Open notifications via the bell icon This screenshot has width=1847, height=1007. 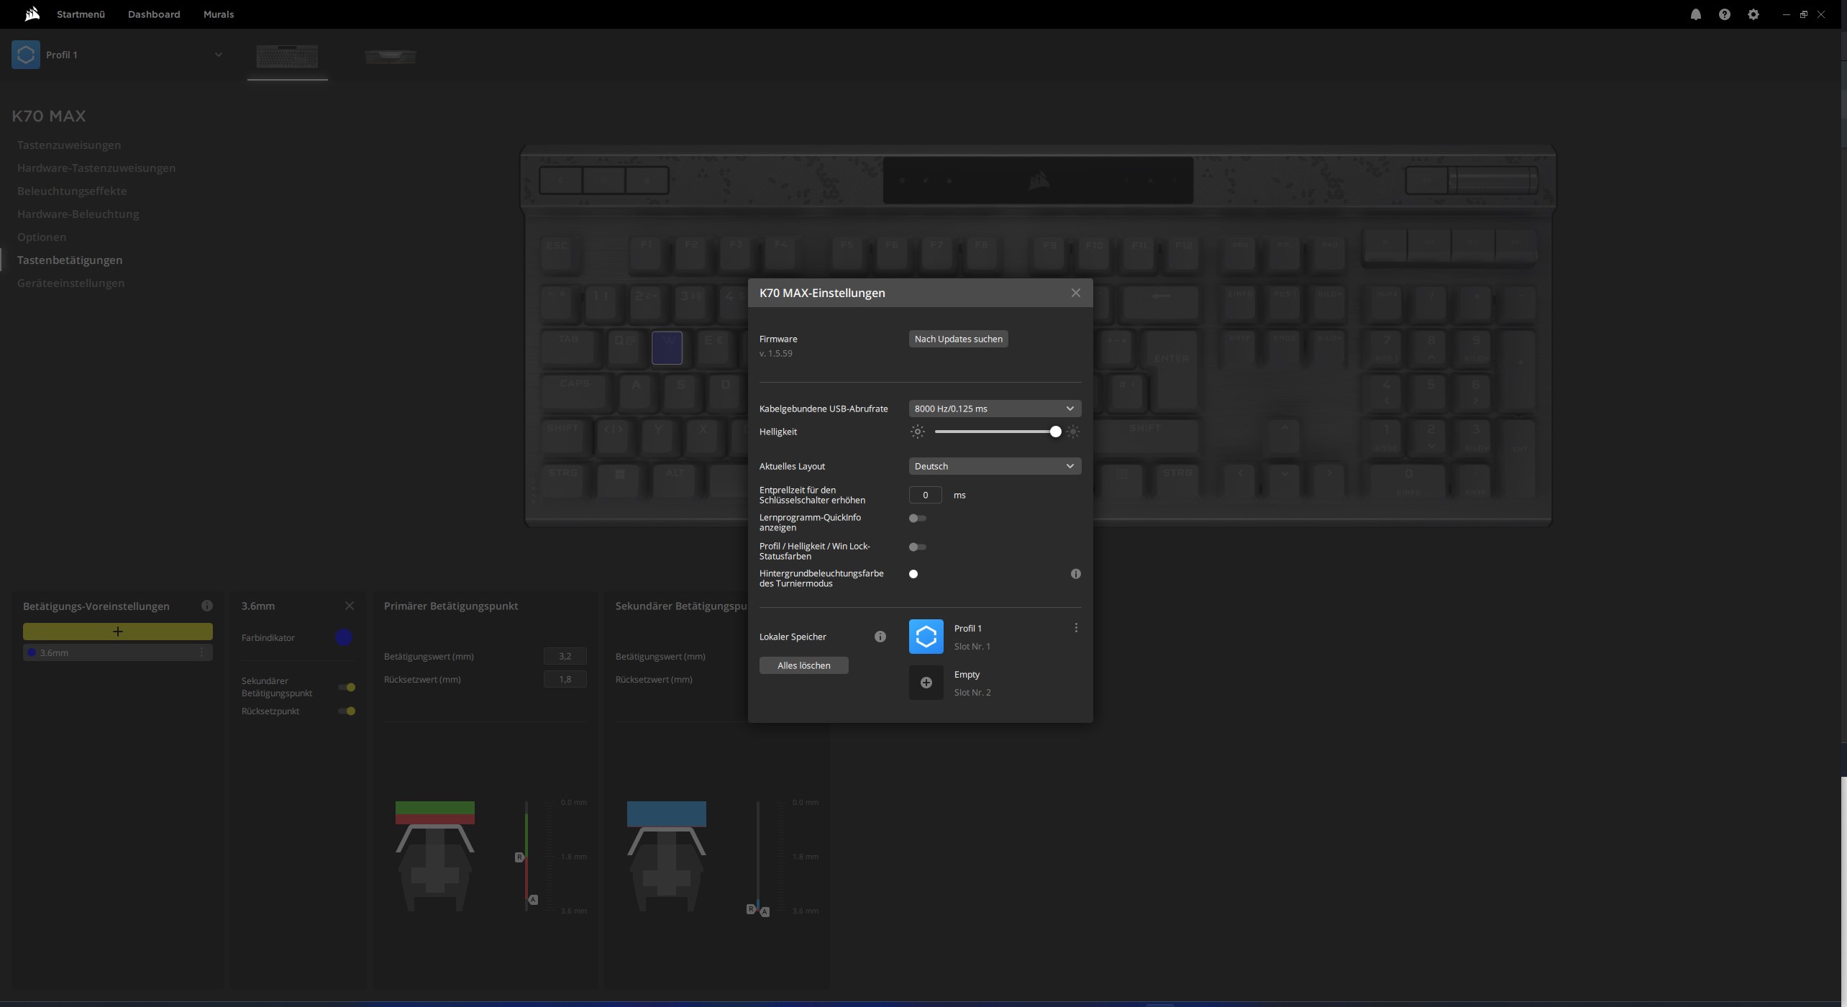(x=1696, y=14)
